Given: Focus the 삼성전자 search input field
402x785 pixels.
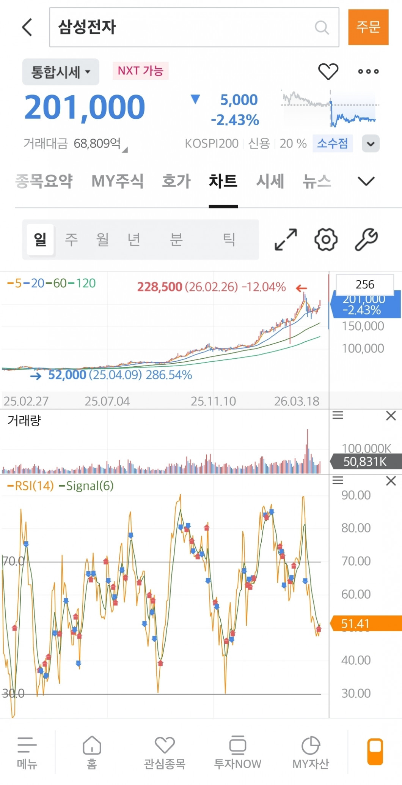Looking at the screenshot, I should 194,27.
